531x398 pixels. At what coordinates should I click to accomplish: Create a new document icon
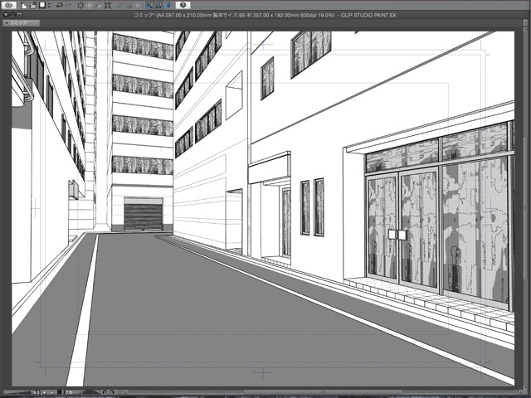(x=24, y=6)
